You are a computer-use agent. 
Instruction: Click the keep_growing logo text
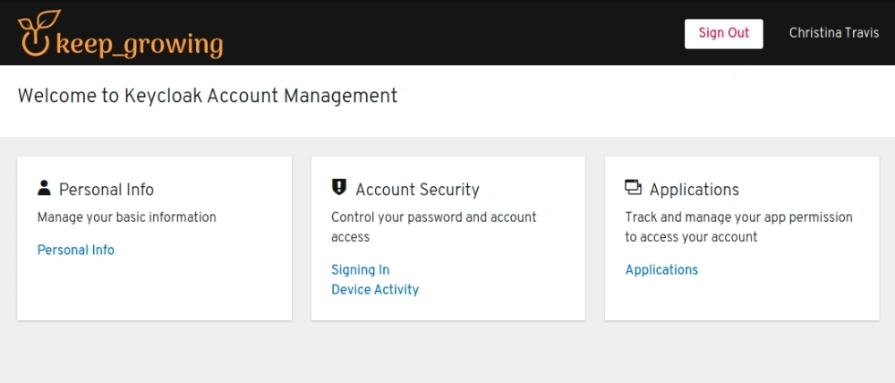click(140, 44)
